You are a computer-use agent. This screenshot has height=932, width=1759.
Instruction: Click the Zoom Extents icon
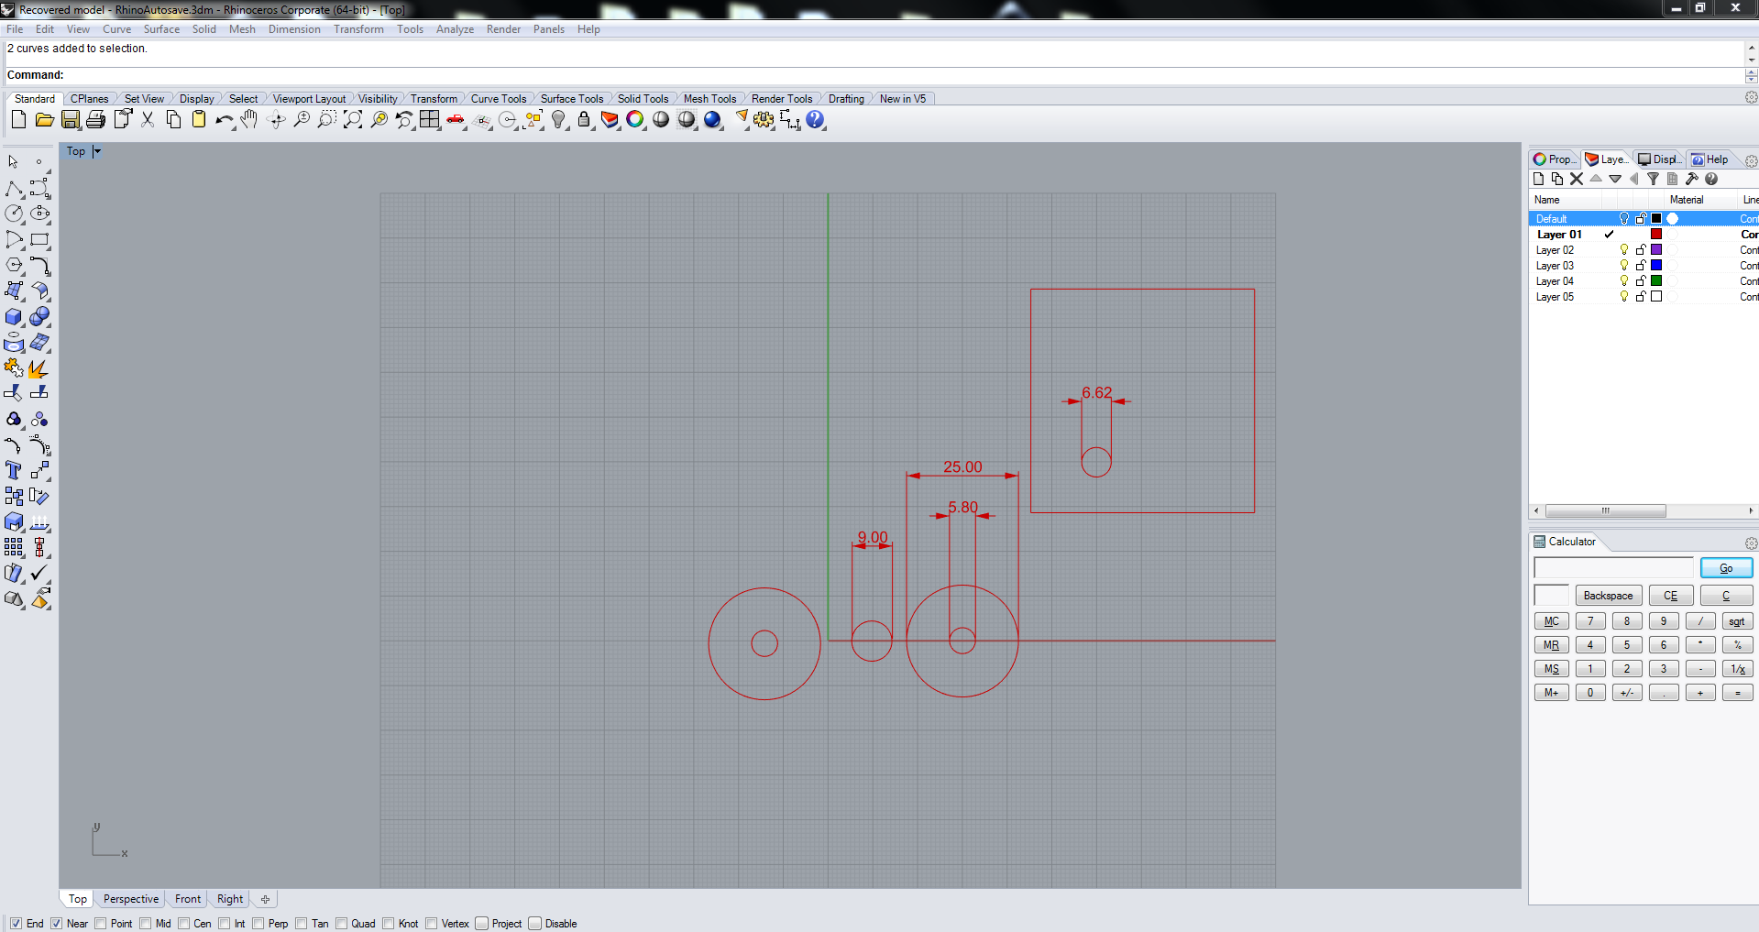click(352, 119)
